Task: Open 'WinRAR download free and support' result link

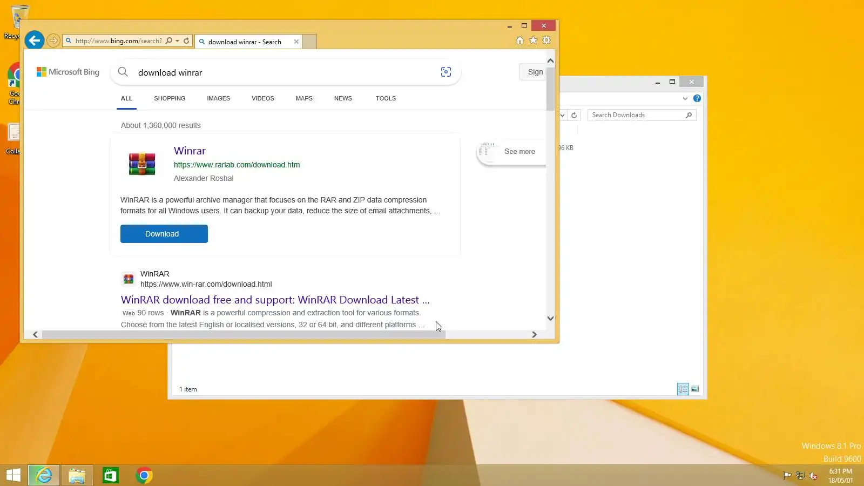Action: pos(275,300)
